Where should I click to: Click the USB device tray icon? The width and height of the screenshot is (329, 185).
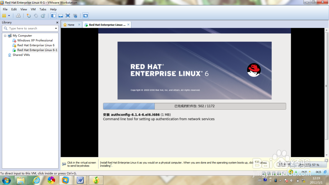pyautogui.click(x=275, y=180)
